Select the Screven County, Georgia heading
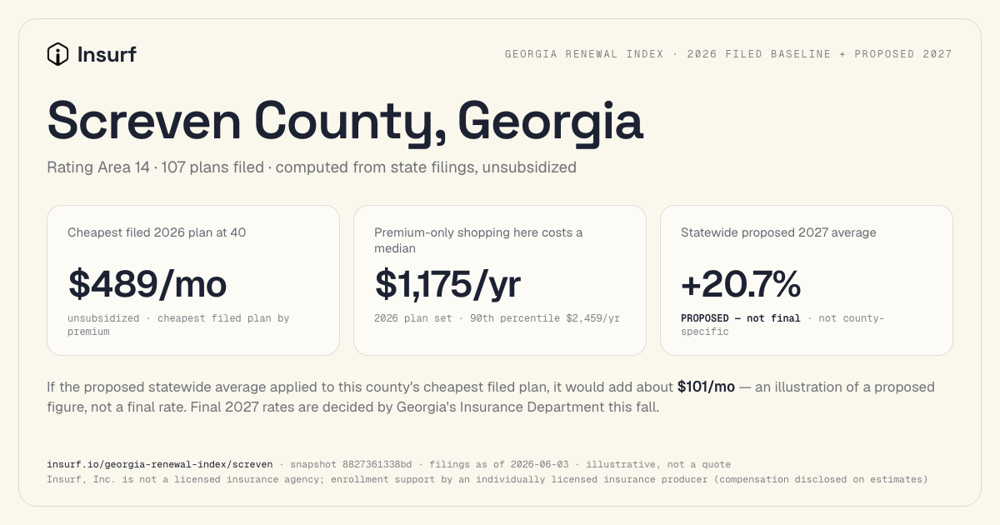The image size is (1000, 525). [345, 121]
